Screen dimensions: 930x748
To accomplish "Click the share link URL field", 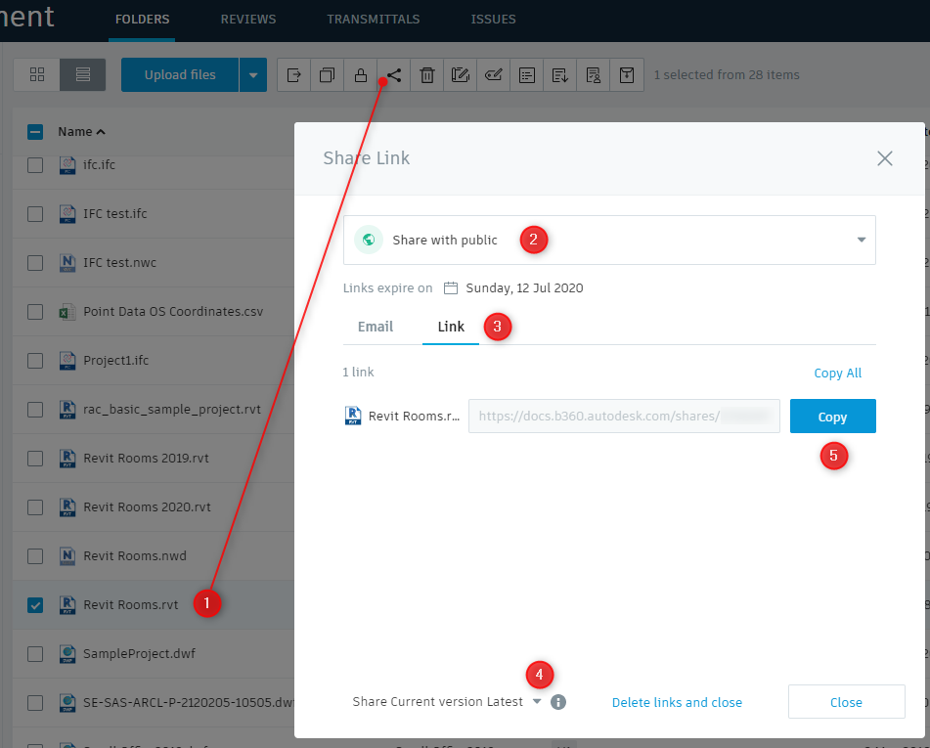I will (624, 417).
